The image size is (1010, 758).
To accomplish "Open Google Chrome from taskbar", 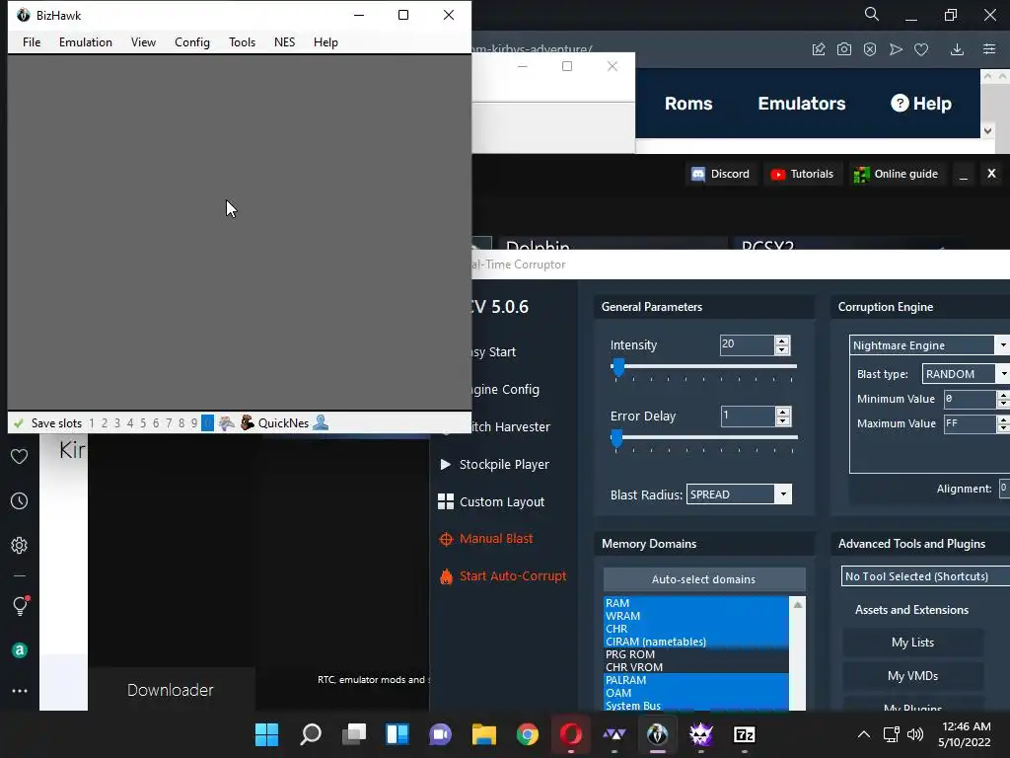I will (x=528, y=734).
